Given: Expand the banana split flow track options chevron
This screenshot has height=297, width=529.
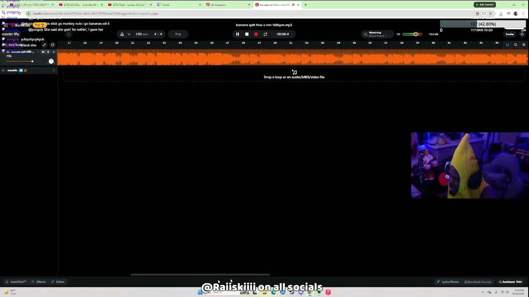Looking at the screenshot, I should [53, 52].
